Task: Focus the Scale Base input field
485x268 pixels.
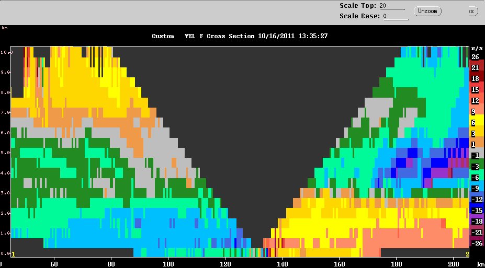Action: point(396,16)
